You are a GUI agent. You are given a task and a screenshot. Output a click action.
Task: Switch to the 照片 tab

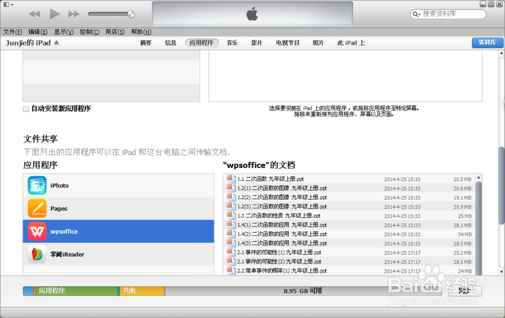318,43
